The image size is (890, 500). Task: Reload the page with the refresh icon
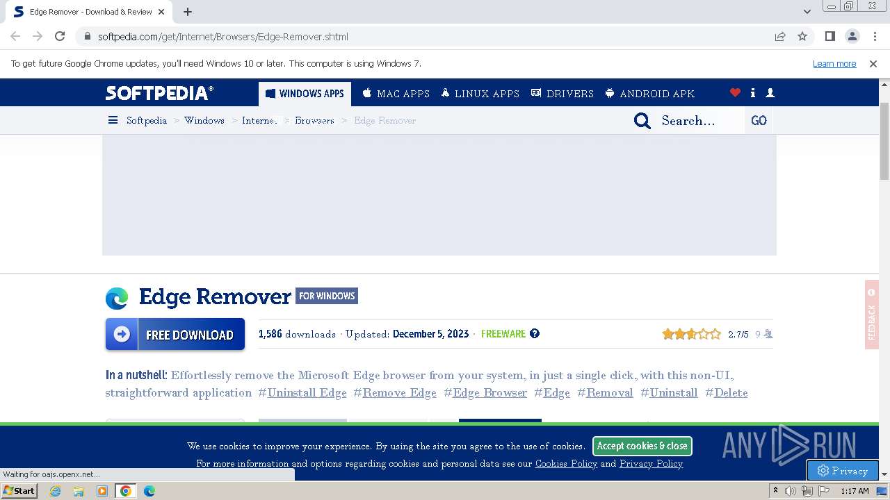click(60, 36)
